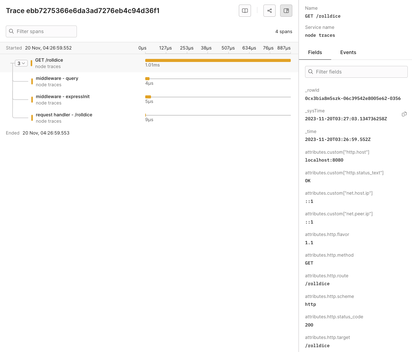Select the request handler - /rolldice span
The height and width of the screenshot is (352, 412).
point(64,114)
